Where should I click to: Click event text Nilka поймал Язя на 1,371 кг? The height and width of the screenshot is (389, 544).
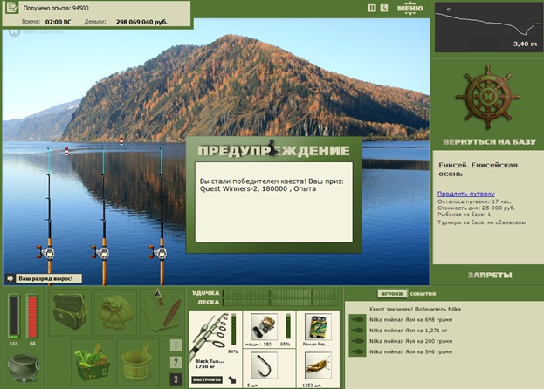pos(408,331)
